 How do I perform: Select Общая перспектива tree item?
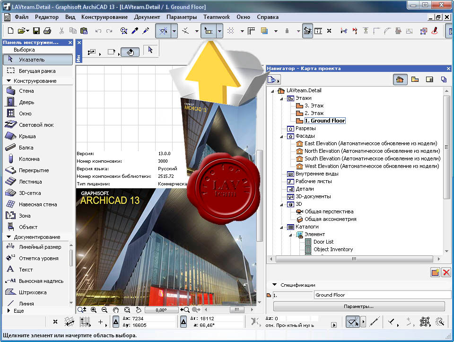tap(329, 211)
